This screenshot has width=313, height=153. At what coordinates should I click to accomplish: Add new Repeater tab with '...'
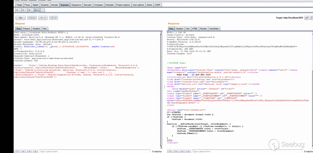[42, 10]
